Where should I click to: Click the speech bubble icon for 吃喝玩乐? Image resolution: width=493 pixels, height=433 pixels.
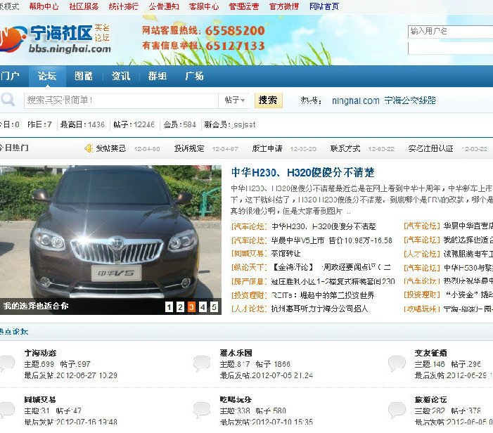202,410
